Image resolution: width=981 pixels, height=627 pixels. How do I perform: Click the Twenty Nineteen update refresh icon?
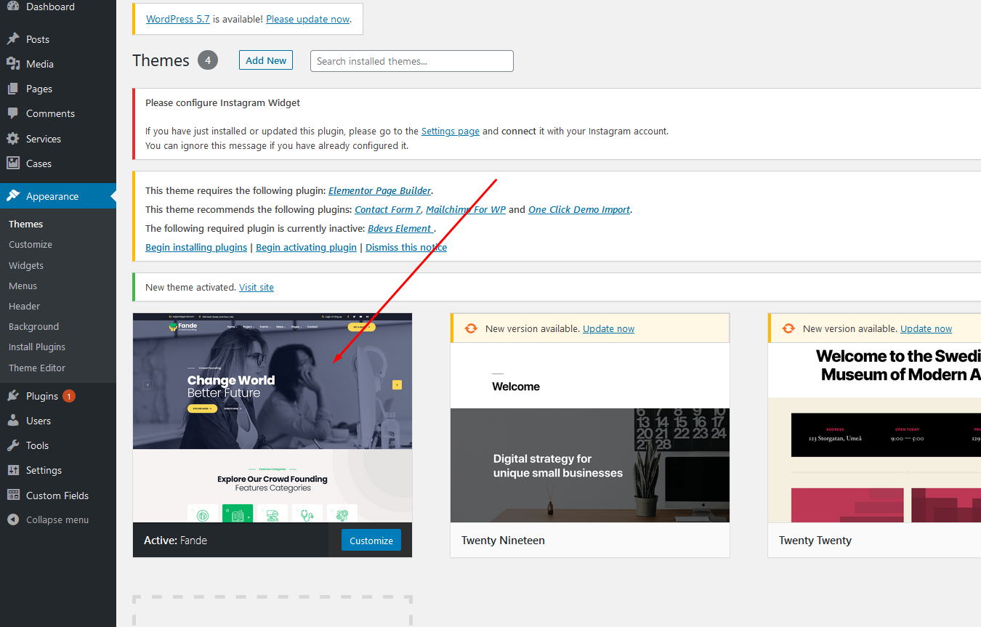[471, 328]
